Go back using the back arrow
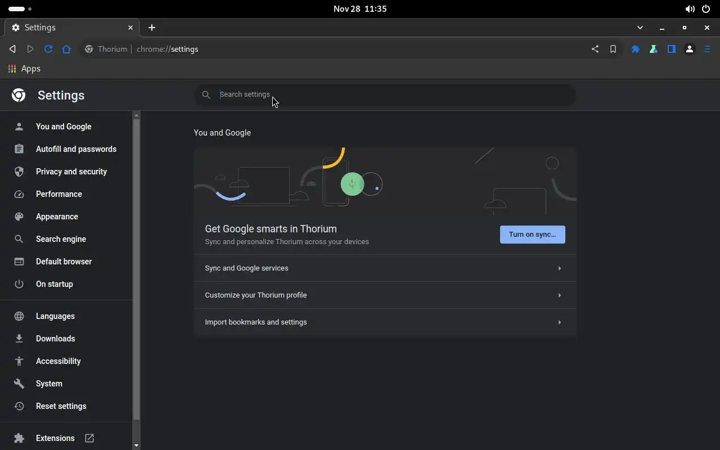The height and width of the screenshot is (450, 720). tap(12, 49)
